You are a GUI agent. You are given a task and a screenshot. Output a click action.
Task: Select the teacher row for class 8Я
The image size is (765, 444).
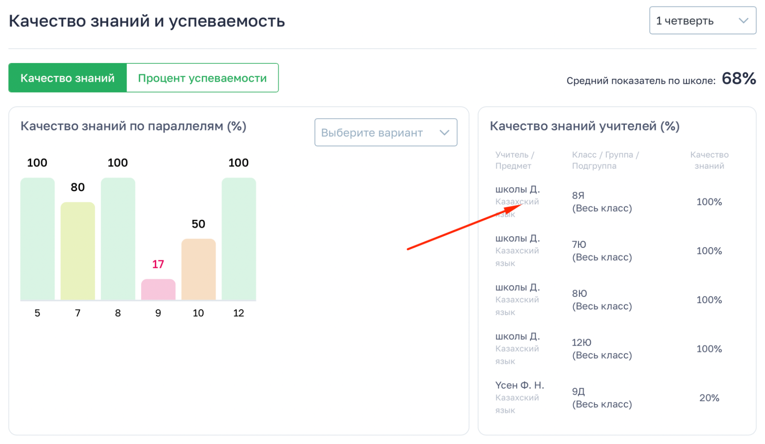click(602, 202)
